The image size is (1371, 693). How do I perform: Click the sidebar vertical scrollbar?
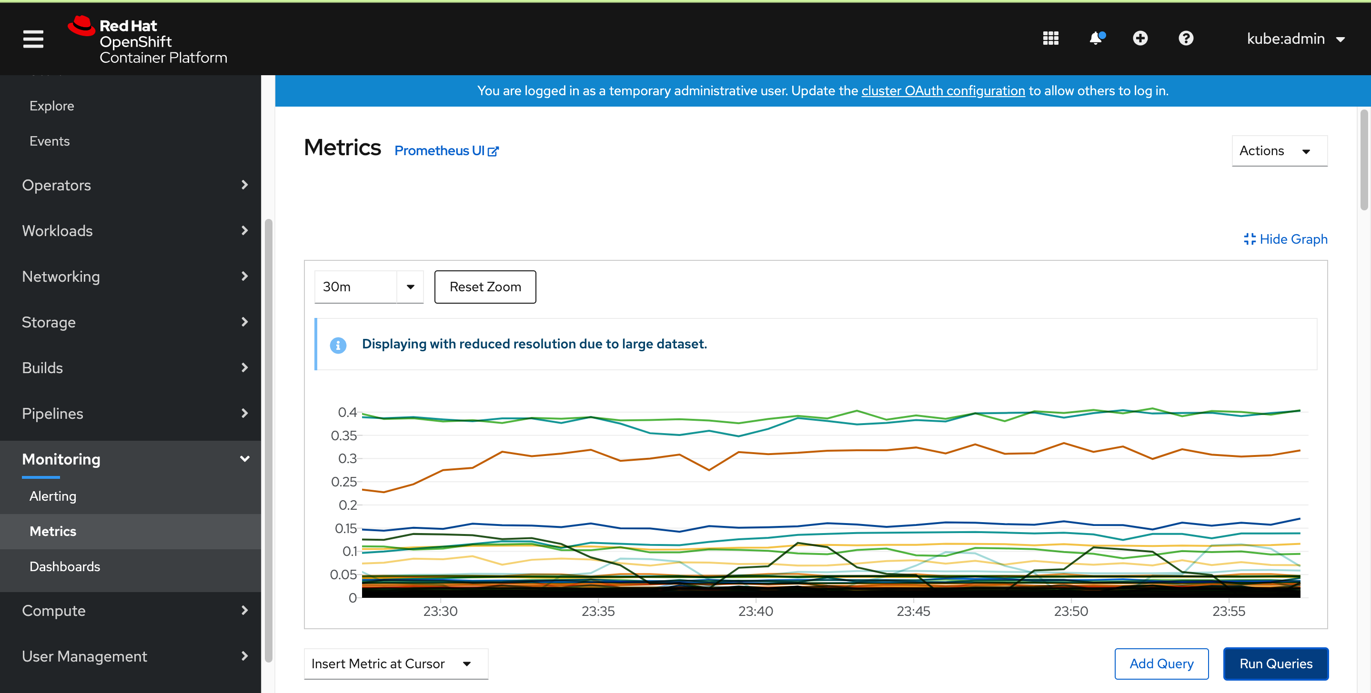point(268,440)
